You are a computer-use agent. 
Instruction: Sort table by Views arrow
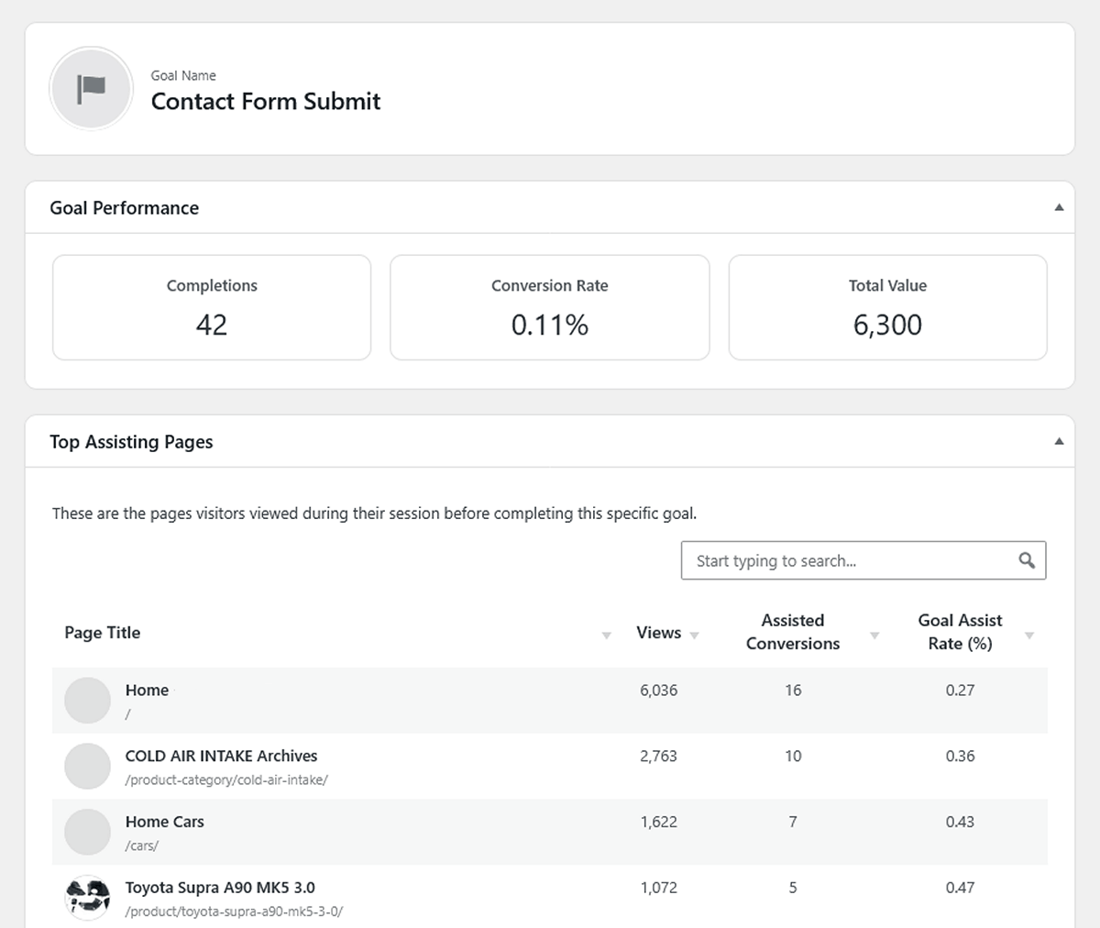694,635
